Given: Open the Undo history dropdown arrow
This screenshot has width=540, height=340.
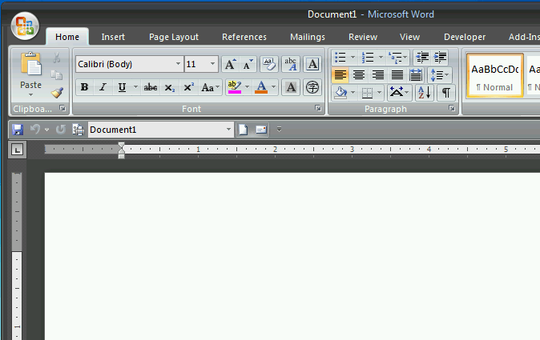Looking at the screenshot, I should pos(46,130).
